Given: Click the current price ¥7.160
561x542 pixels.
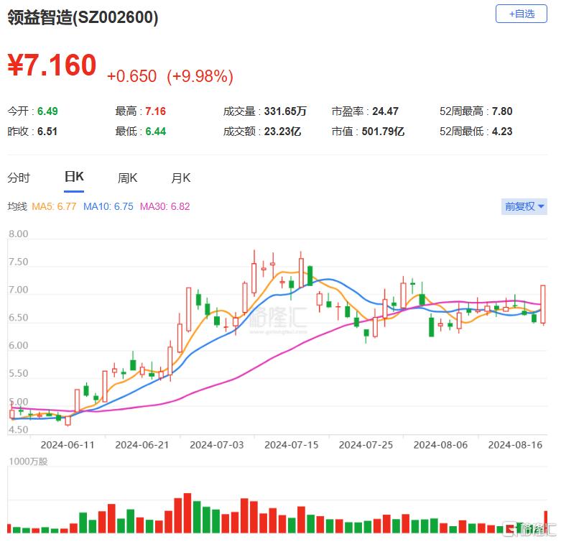Looking at the screenshot, I should point(52,65).
